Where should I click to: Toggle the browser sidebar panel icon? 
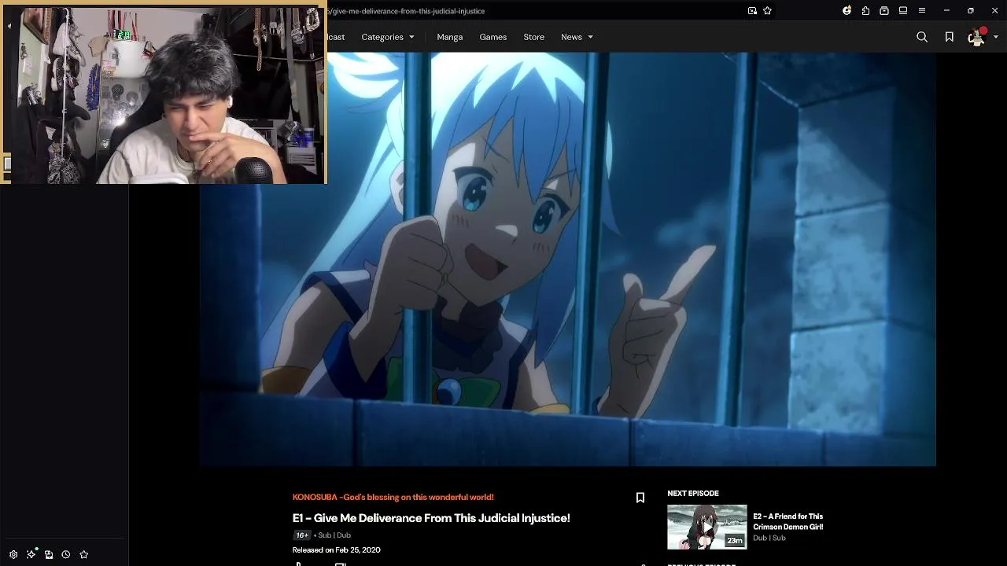903,11
